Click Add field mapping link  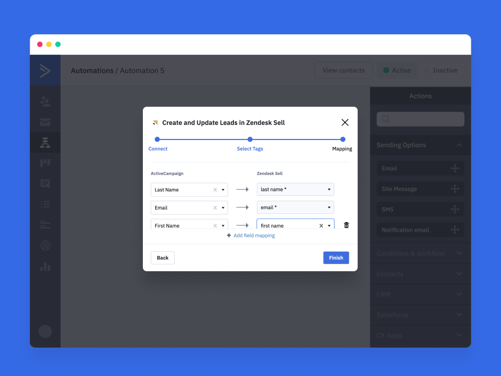[251, 235]
